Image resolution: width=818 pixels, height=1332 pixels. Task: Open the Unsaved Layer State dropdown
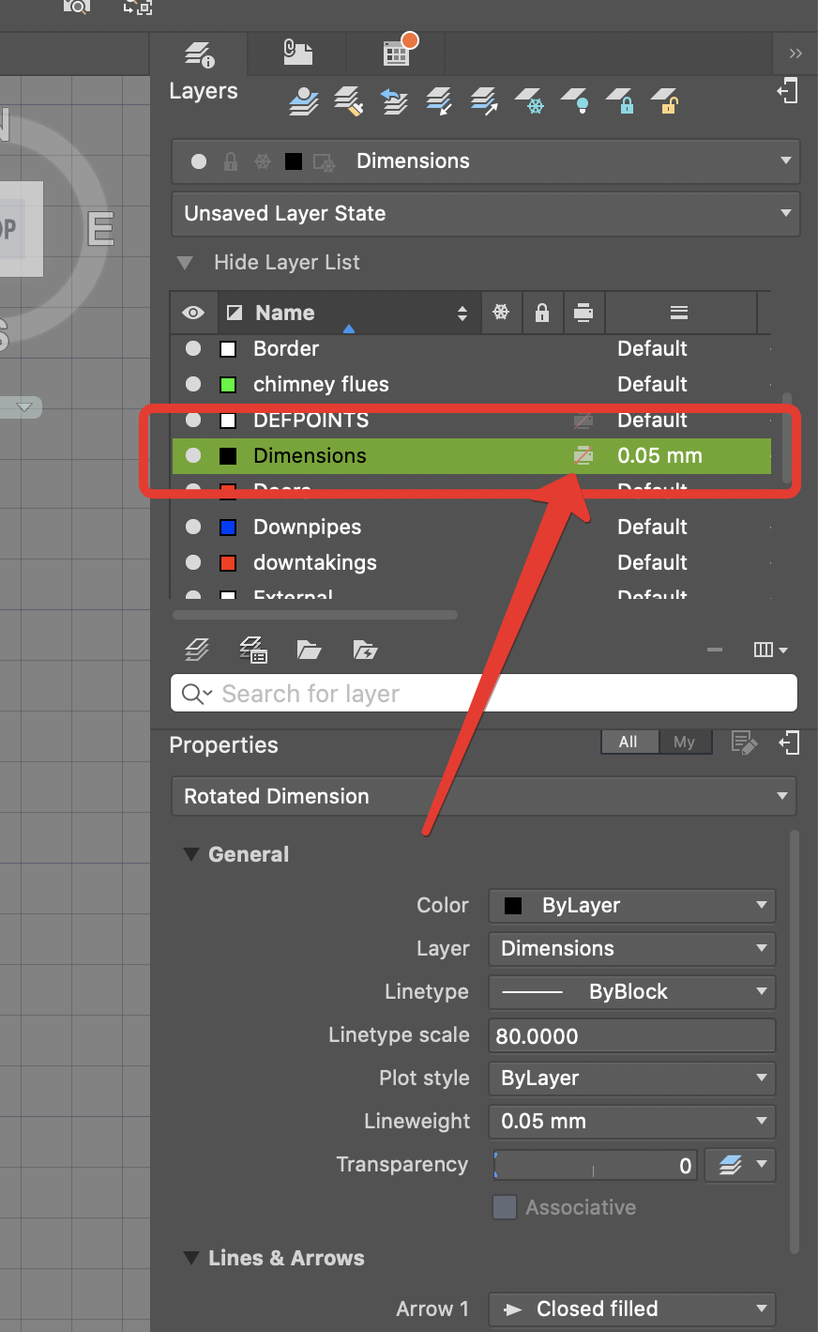pyautogui.click(x=484, y=213)
